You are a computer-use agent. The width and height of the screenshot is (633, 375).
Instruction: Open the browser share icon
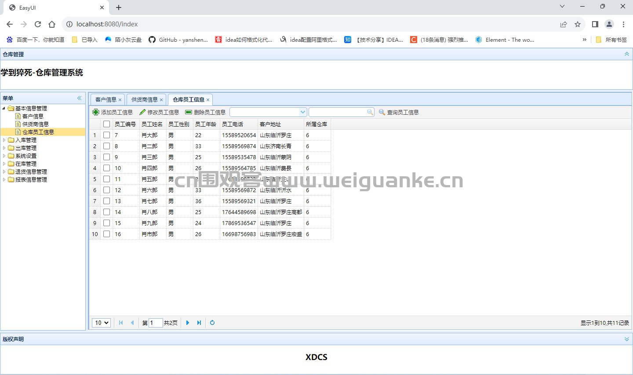(x=564, y=24)
